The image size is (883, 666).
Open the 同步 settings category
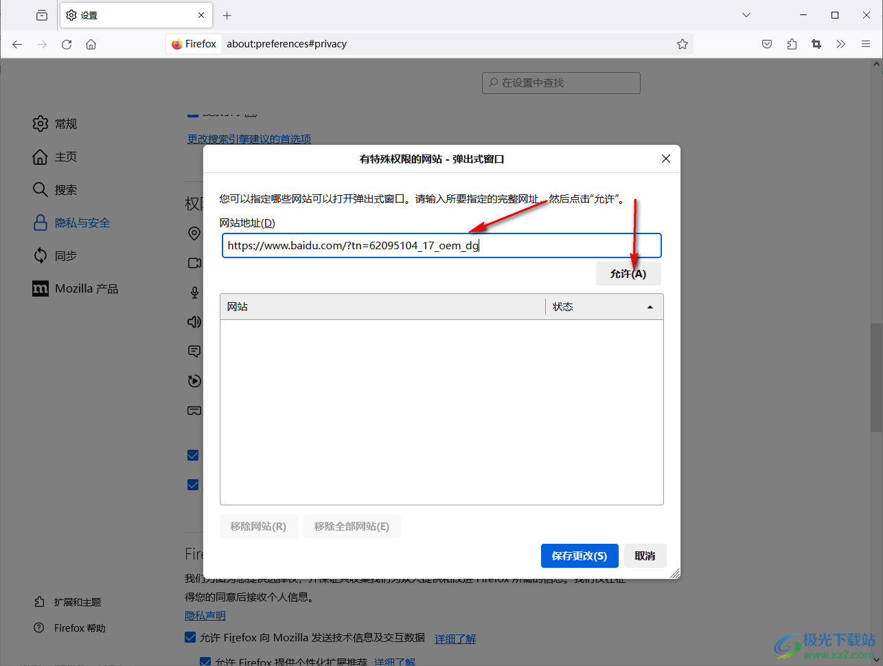tap(55, 255)
